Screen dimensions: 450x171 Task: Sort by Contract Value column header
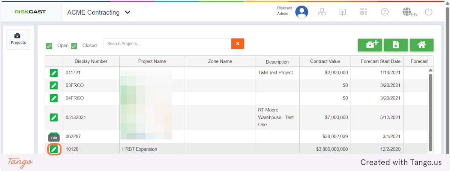pyautogui.click(x=325, y=61)
